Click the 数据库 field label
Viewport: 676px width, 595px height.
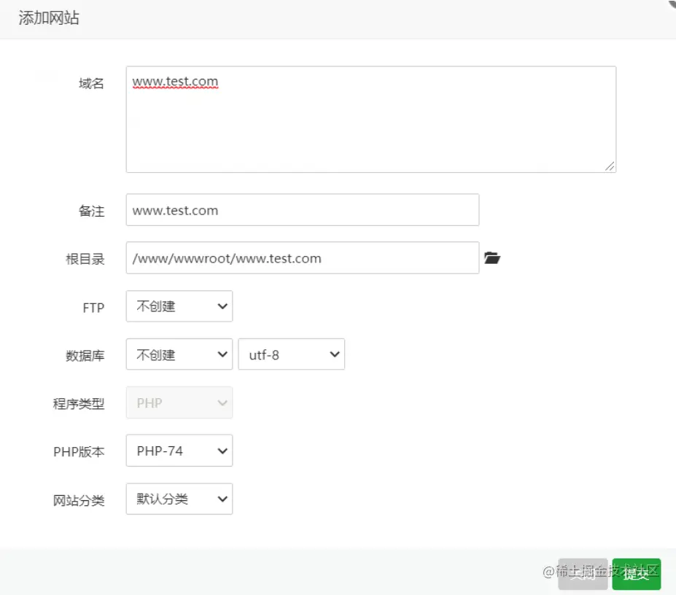[x=85, y=356]
